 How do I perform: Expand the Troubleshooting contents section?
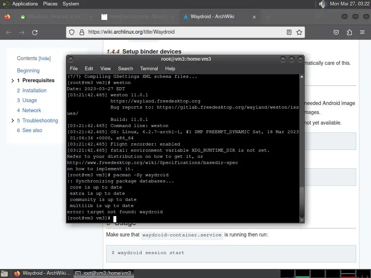(x=13, y=121)
